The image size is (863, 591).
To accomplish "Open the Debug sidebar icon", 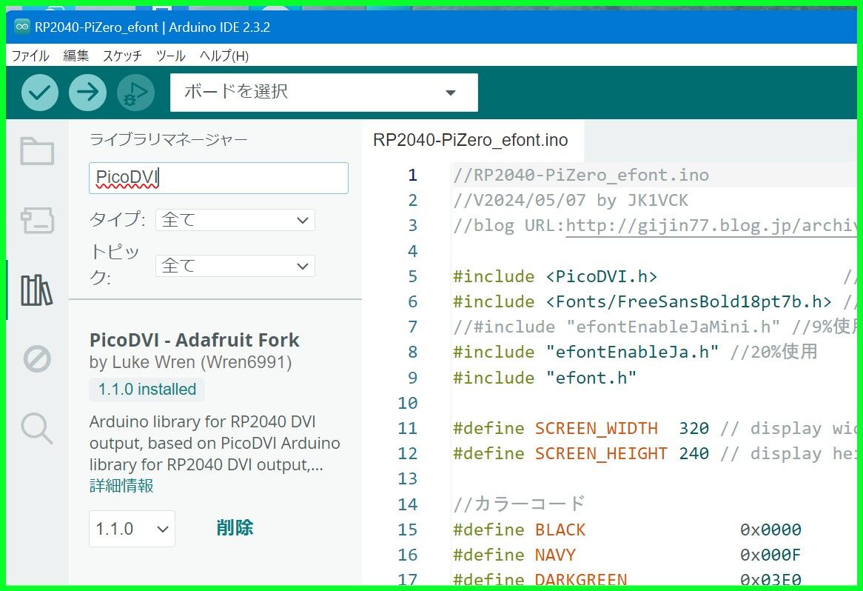I will point(37,359).
